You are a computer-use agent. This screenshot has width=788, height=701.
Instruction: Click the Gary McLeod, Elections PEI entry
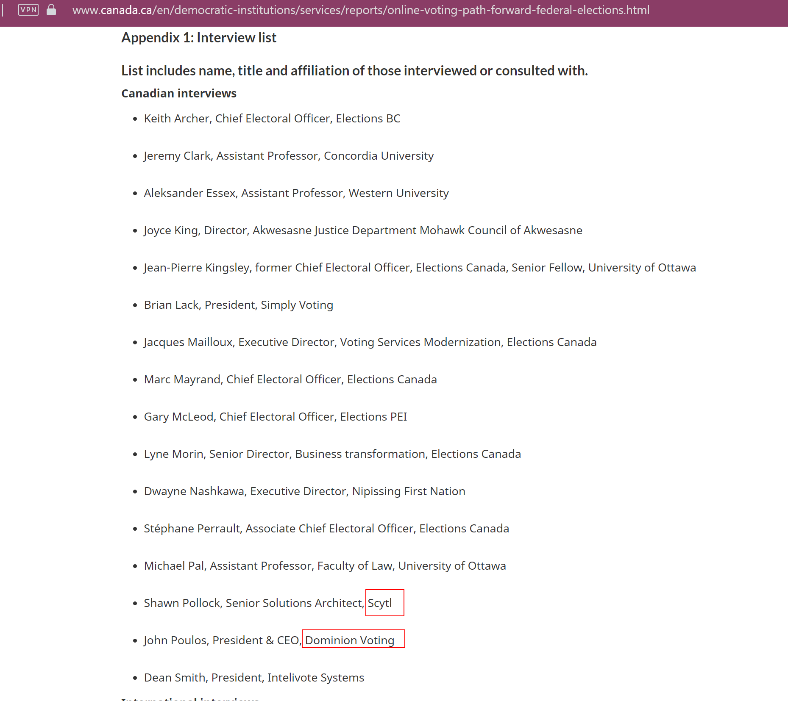275,417
